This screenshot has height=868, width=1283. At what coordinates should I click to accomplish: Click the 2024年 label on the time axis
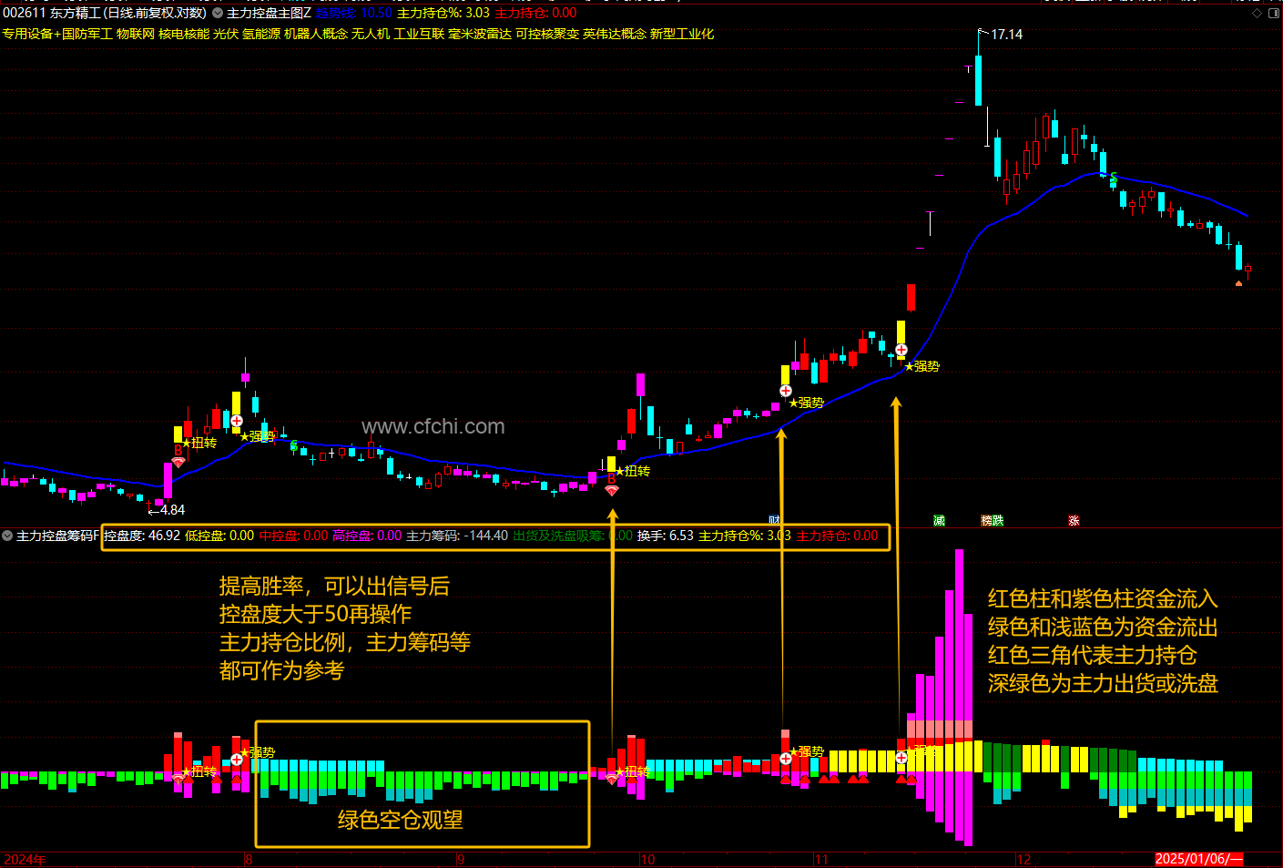pos(25,859)
